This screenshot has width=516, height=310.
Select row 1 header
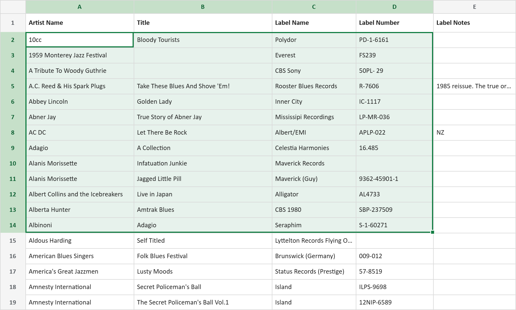pos(13,23)
